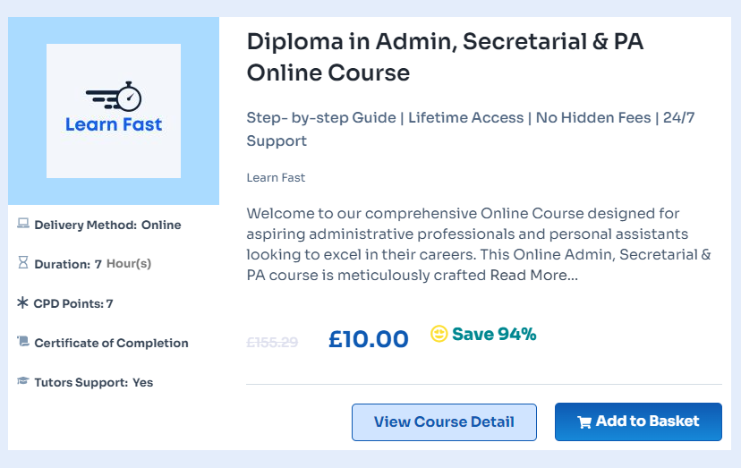Click the crossed-out £155.29 original price
The height and width of the screenshot is (468, 741).
(x=272, y=342)
